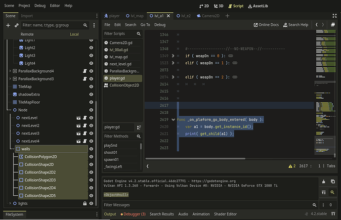The image size is (341, 220).
Task: Click Filter Scripts search icon
Action: tap(139, 34)
